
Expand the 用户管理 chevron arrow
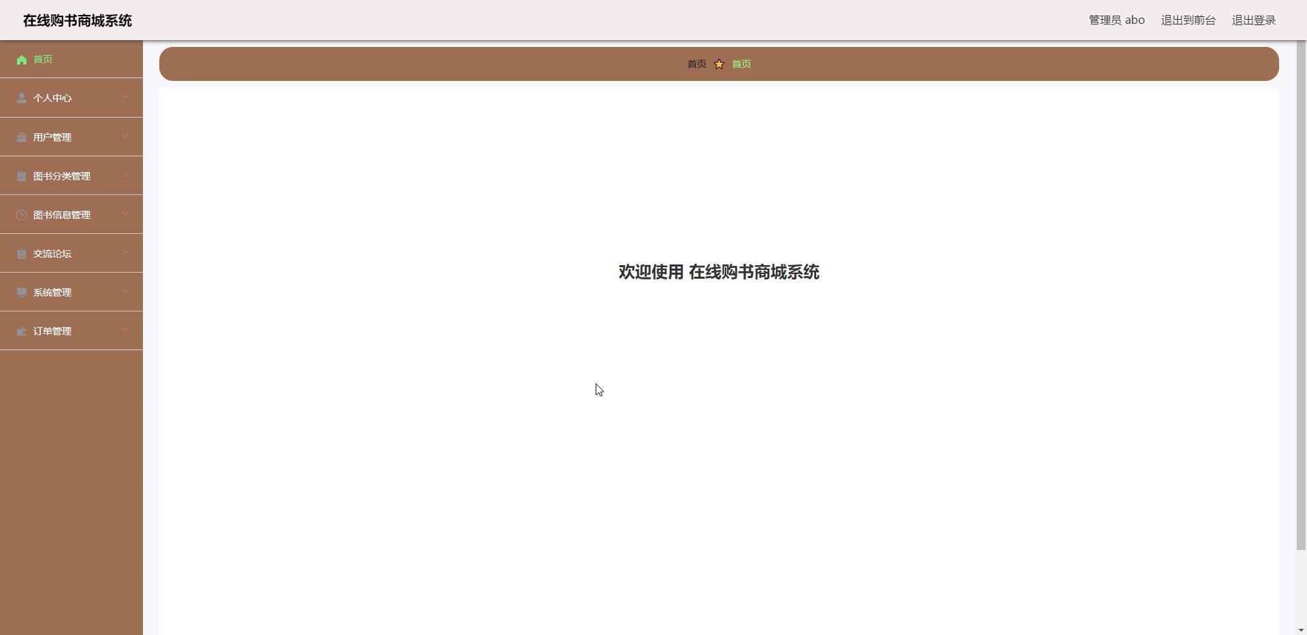125,136
